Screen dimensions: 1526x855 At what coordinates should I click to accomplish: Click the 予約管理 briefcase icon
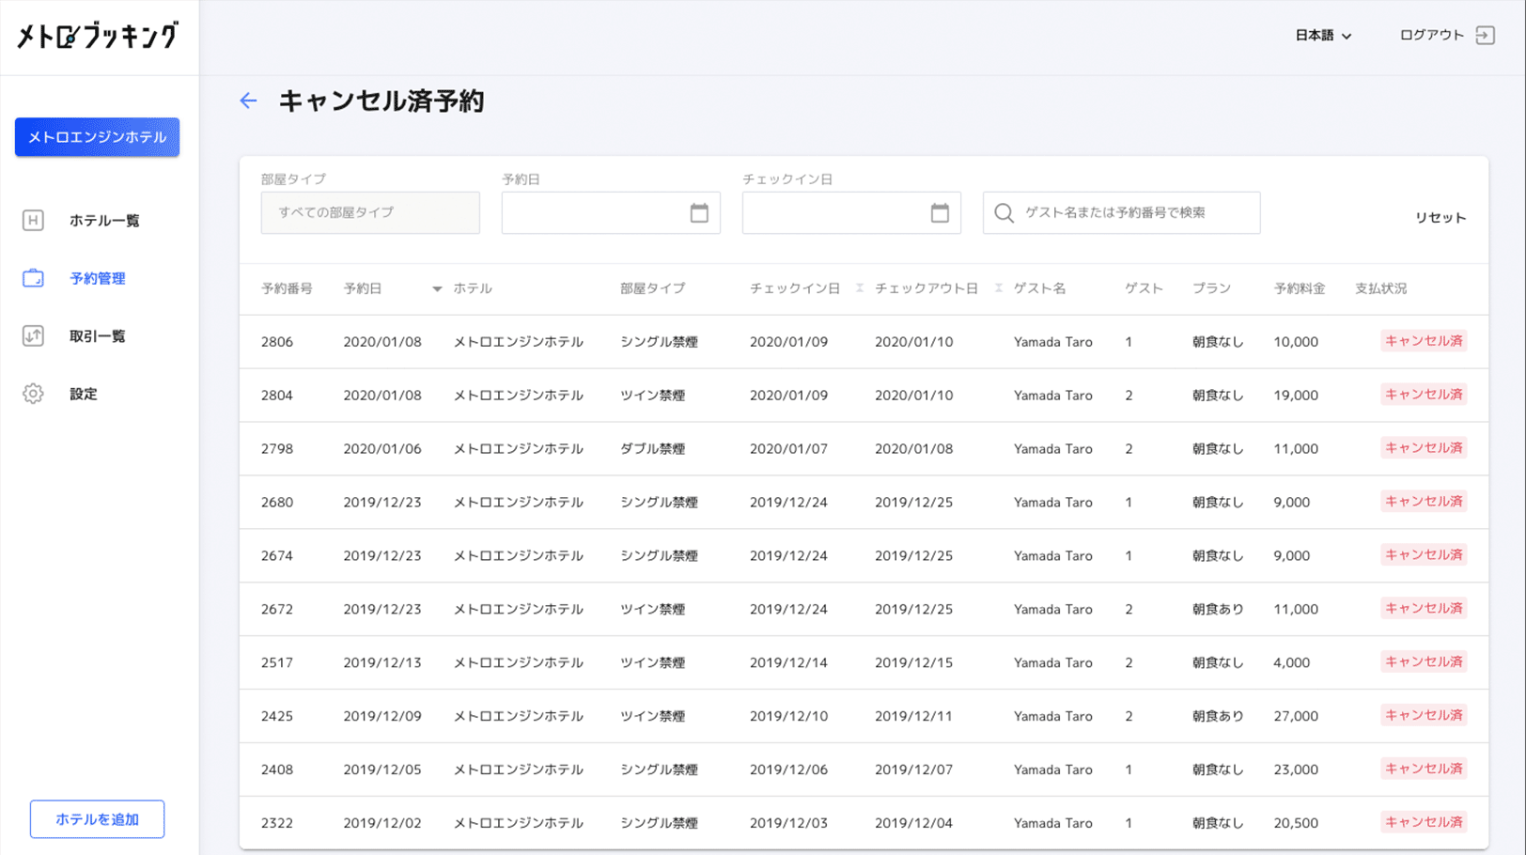(x=33, y=278)
